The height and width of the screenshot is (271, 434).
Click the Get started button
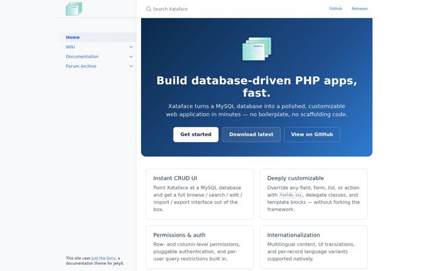(196, 134)
